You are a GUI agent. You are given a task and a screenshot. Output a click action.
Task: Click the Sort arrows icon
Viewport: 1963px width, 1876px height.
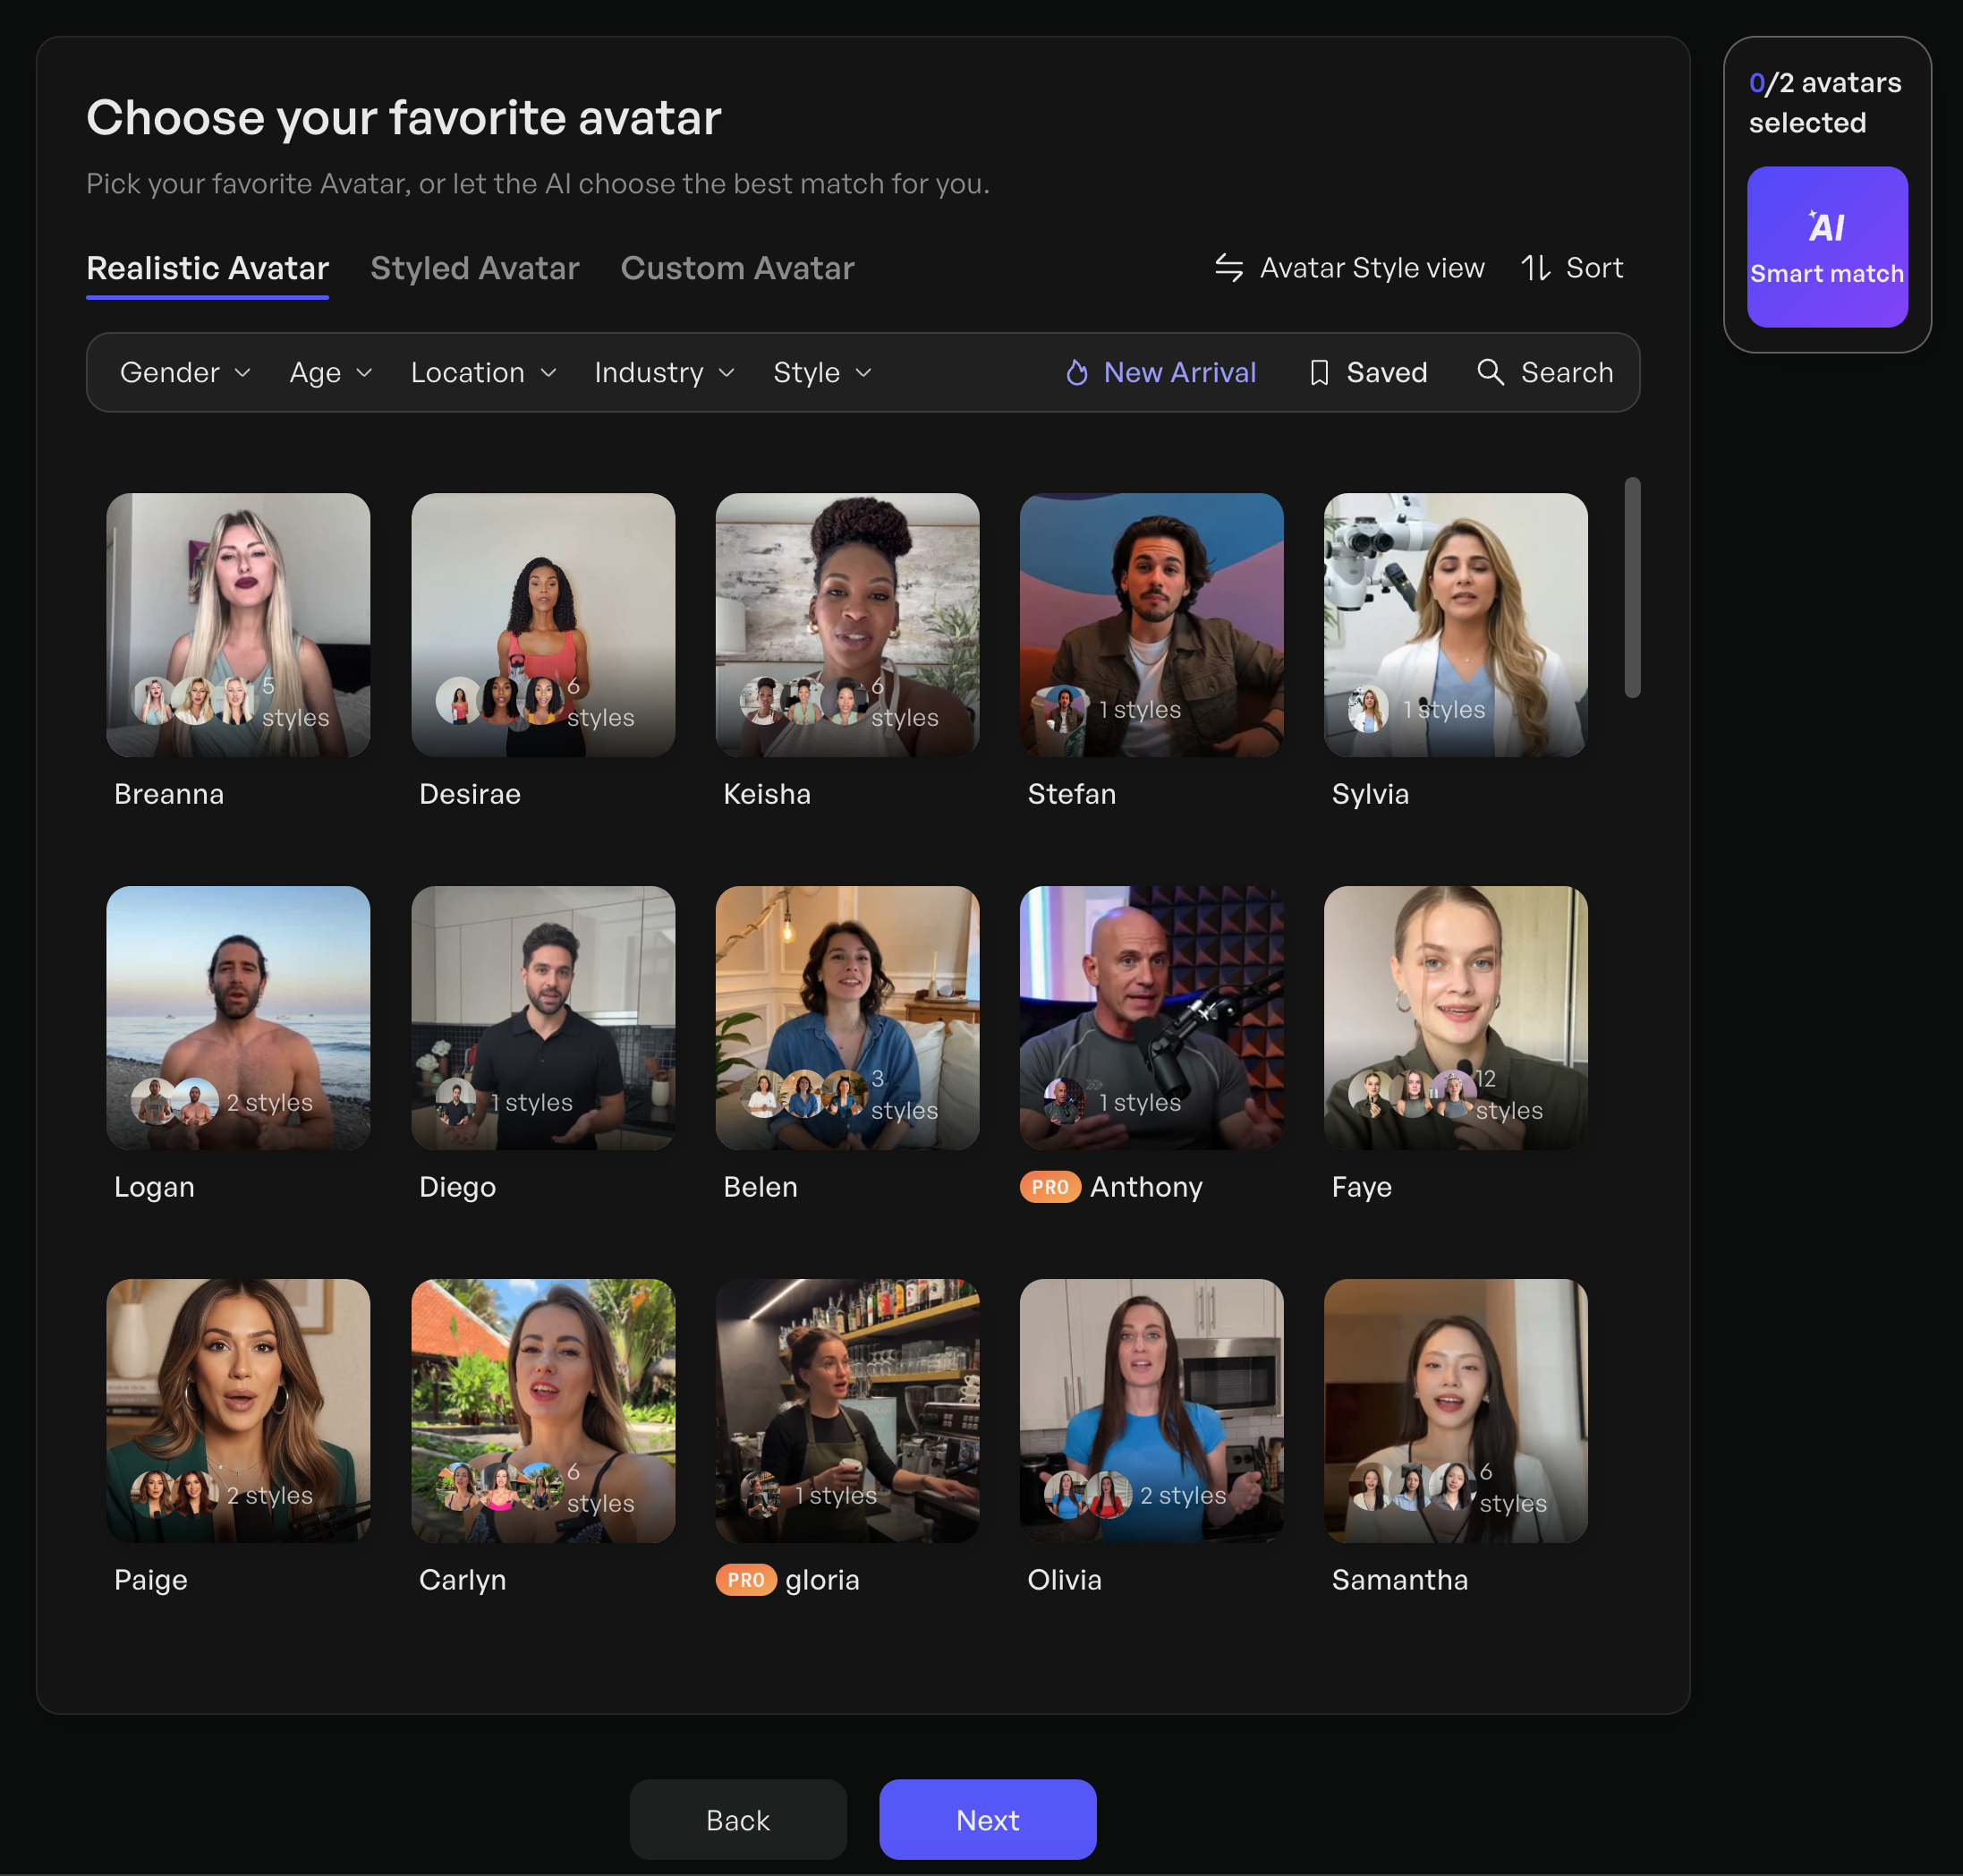1535,268
